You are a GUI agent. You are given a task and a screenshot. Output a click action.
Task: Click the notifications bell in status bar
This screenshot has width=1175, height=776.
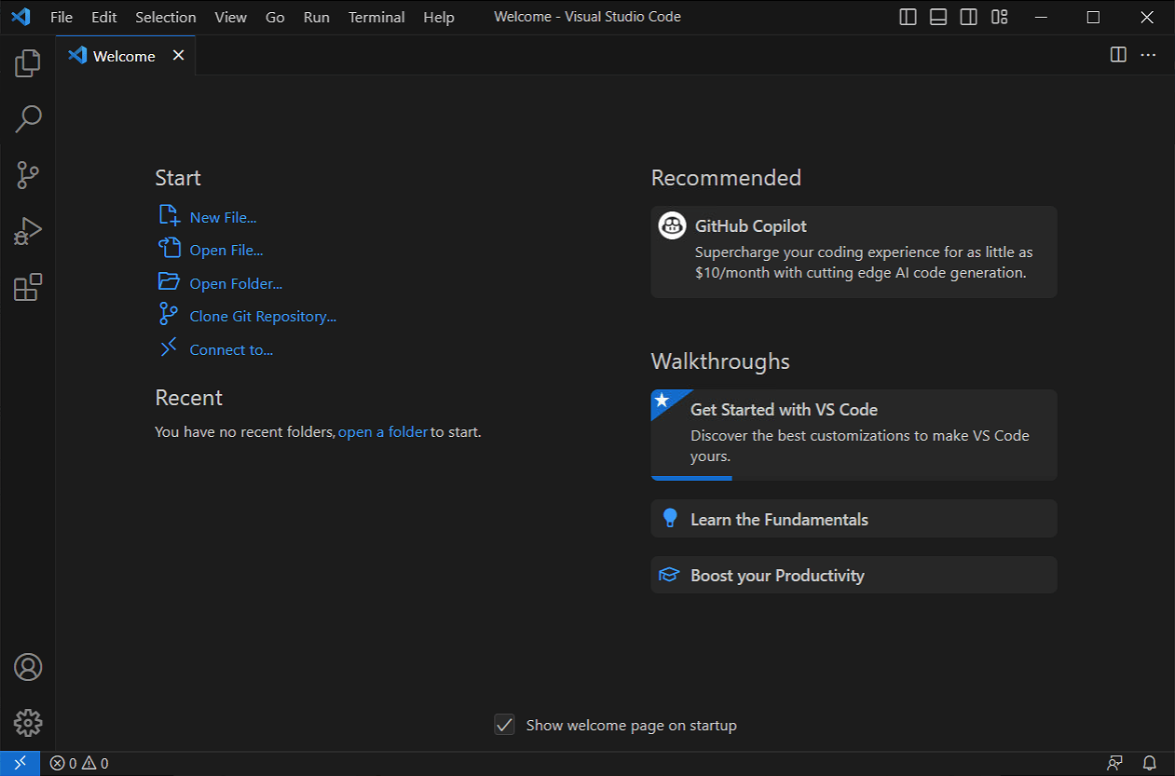[x=1149, y=764]
